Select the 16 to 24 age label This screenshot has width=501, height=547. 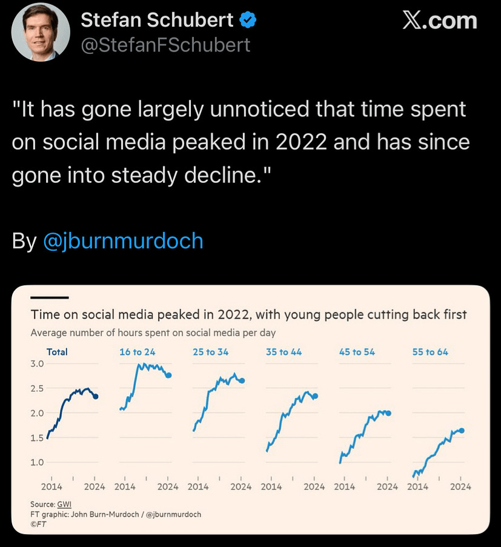pos(138,352)
